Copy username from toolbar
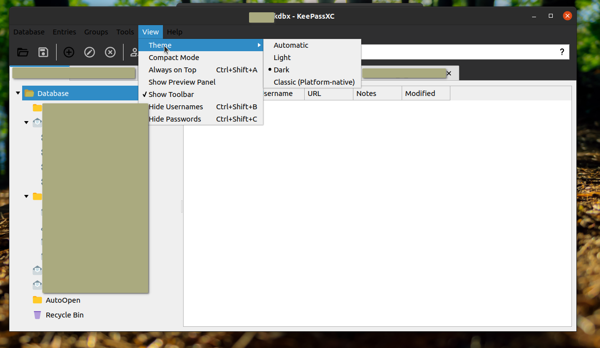The height and width of the screenshot is (348, 600). [x=133, y=52]
